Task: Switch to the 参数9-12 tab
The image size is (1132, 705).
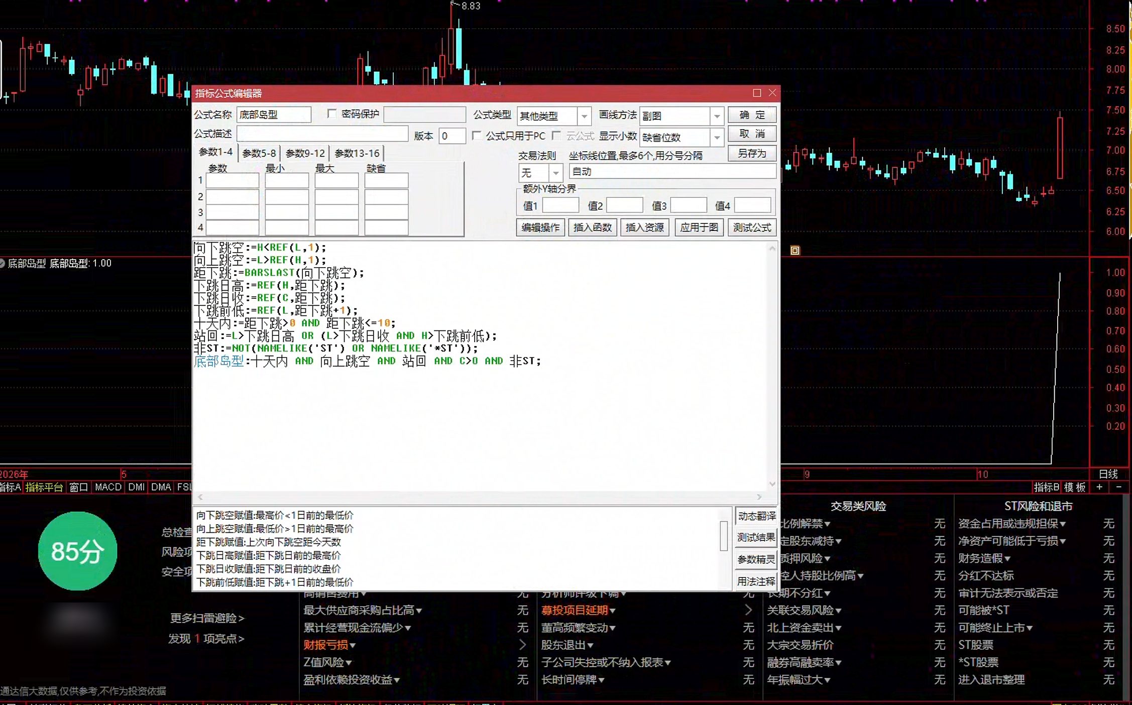Action: (x=305, y=153)
